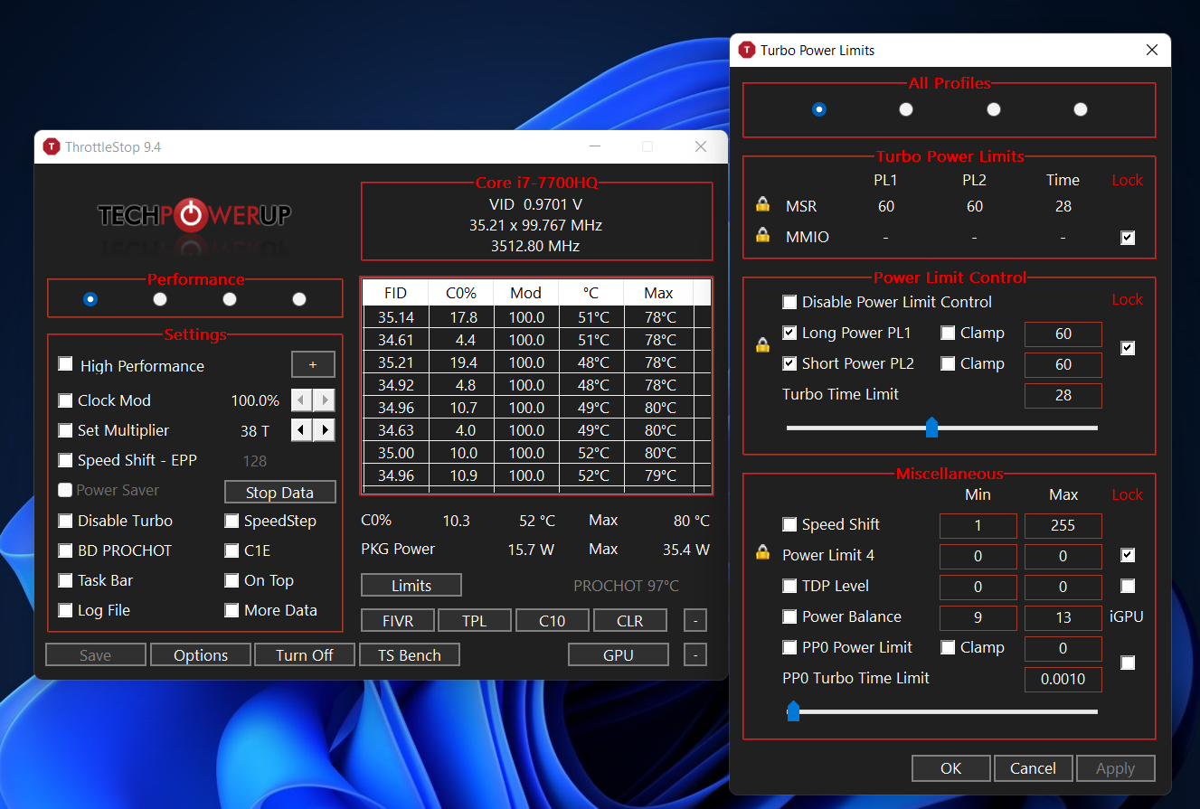This screenshot has height=809, width=1200.
Task: Open the C10 states window
Action: point(553,620)
